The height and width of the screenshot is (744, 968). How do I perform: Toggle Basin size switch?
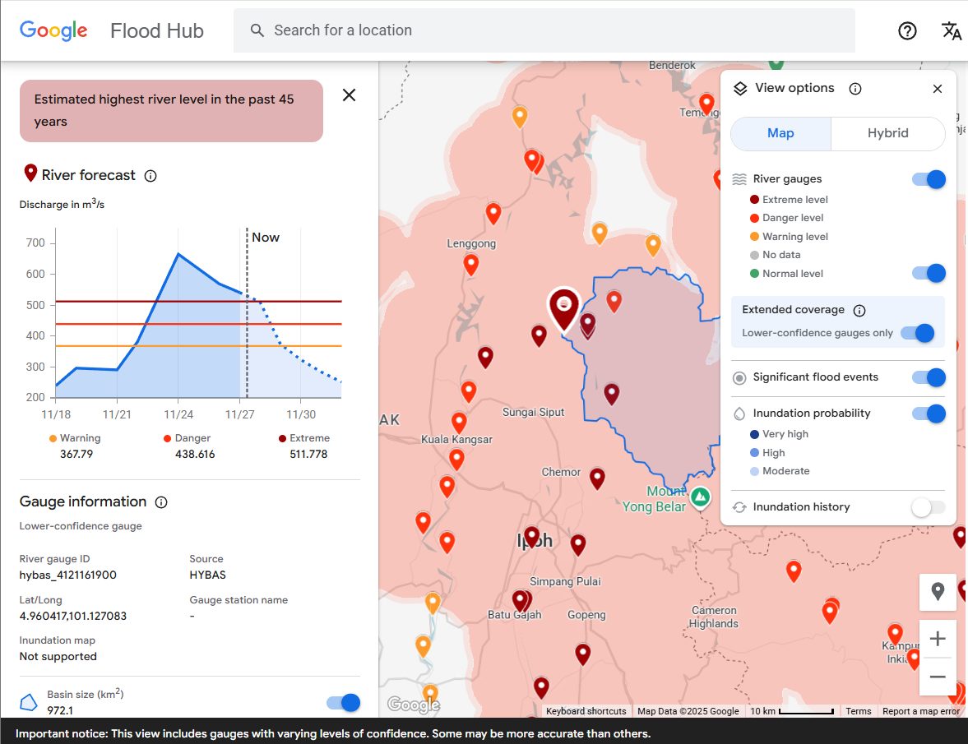[343, 702]
